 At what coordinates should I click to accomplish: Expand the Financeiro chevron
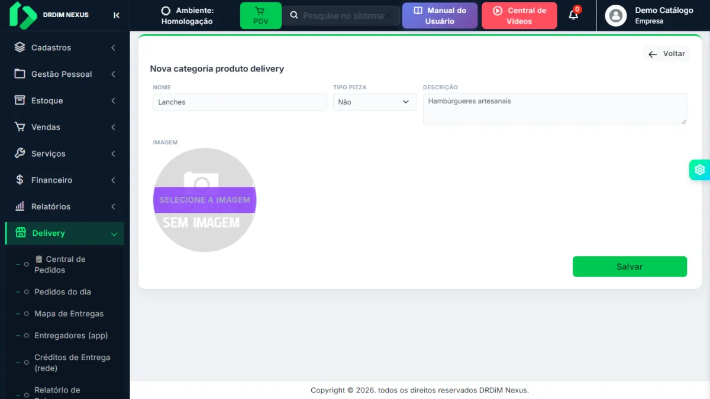coord(113,180)
